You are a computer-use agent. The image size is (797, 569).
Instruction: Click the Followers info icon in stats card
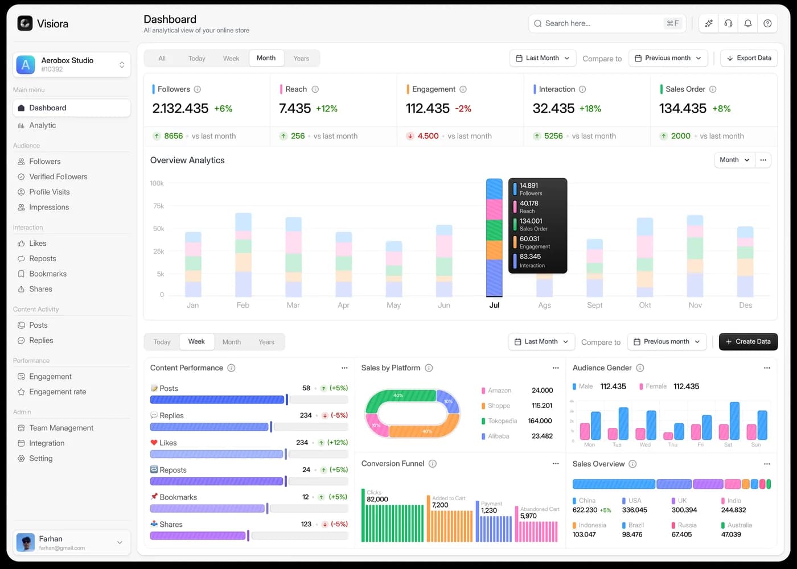pos(198,89)
